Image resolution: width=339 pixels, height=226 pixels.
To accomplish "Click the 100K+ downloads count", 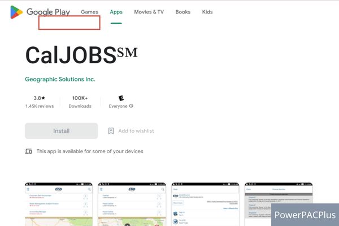I will 80,98.
